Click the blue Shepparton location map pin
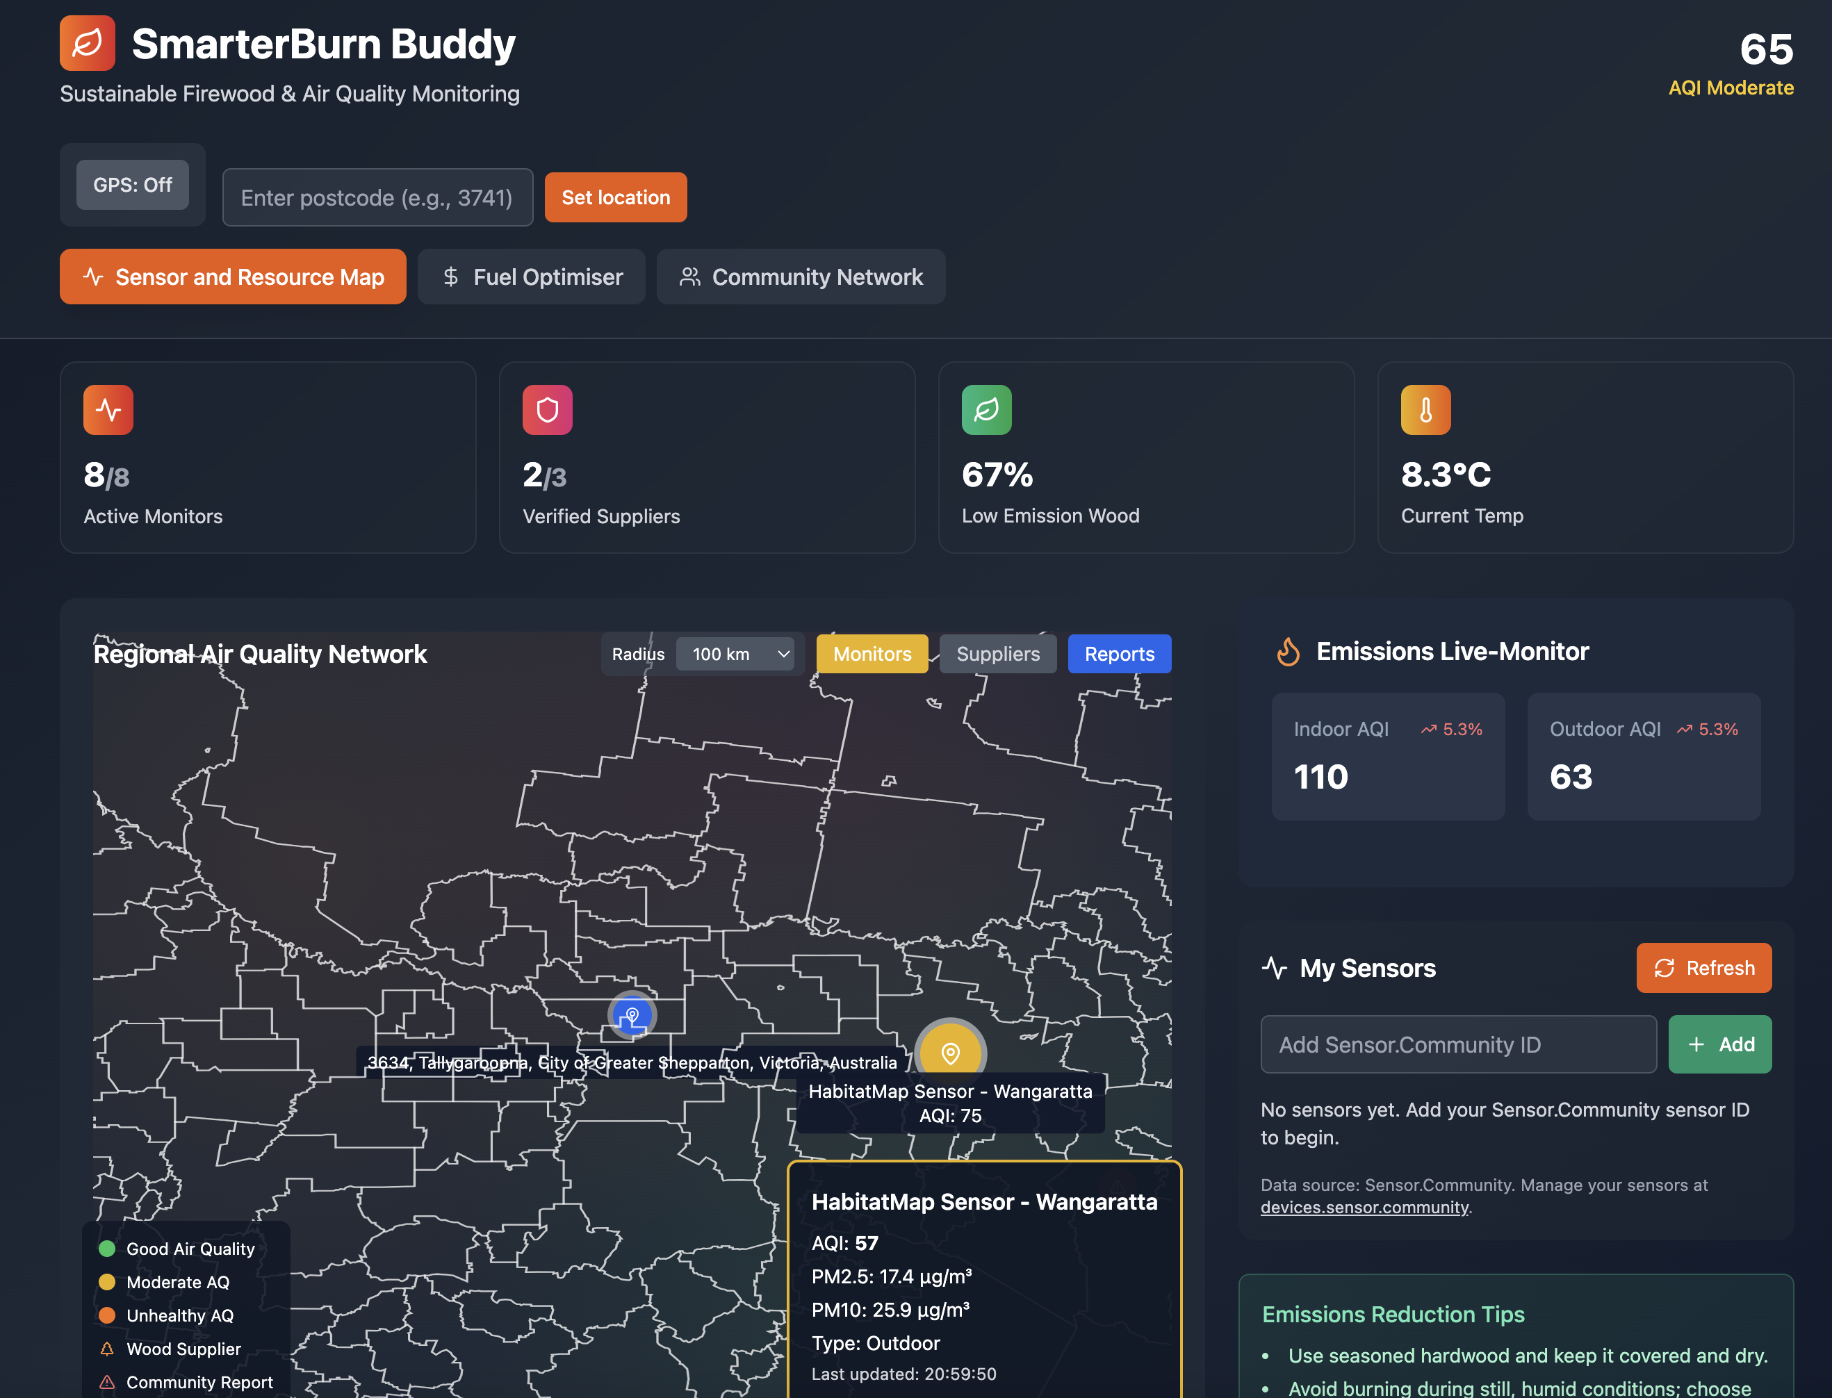Screen dimensions: 1832x1398 [632, 1015]
